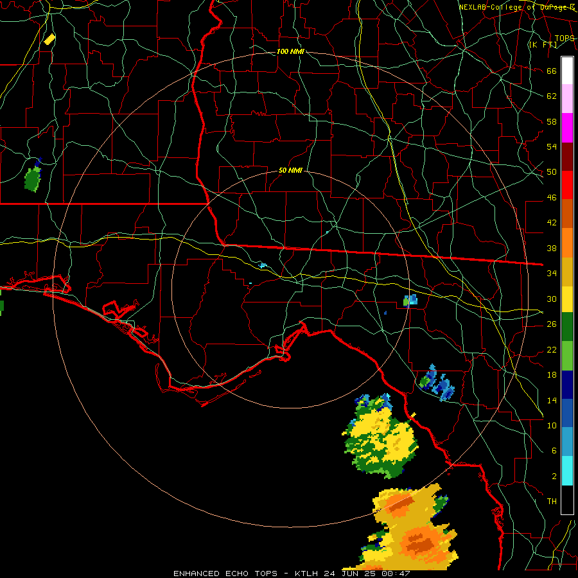Click the KTLH radar site identifier
The height and width of the screenshot is (578, 578).
point(308,574)
